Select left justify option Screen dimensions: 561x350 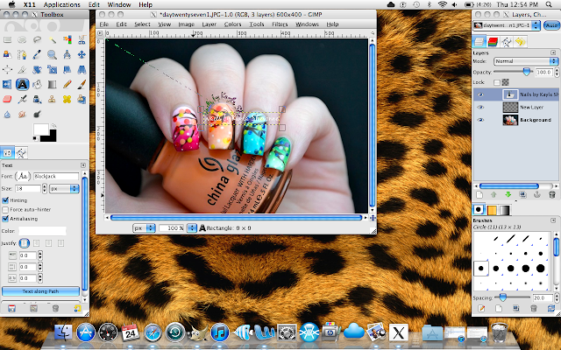[x=24, y=243]
